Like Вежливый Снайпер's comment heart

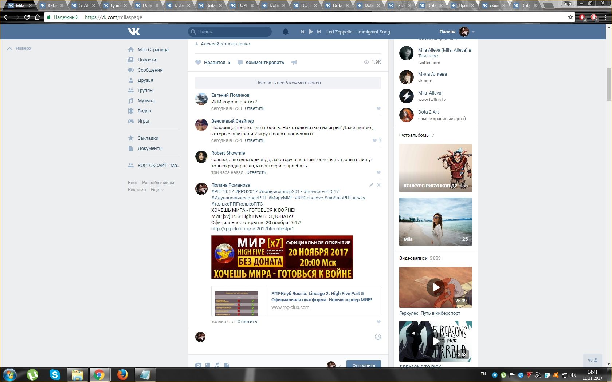374,140
